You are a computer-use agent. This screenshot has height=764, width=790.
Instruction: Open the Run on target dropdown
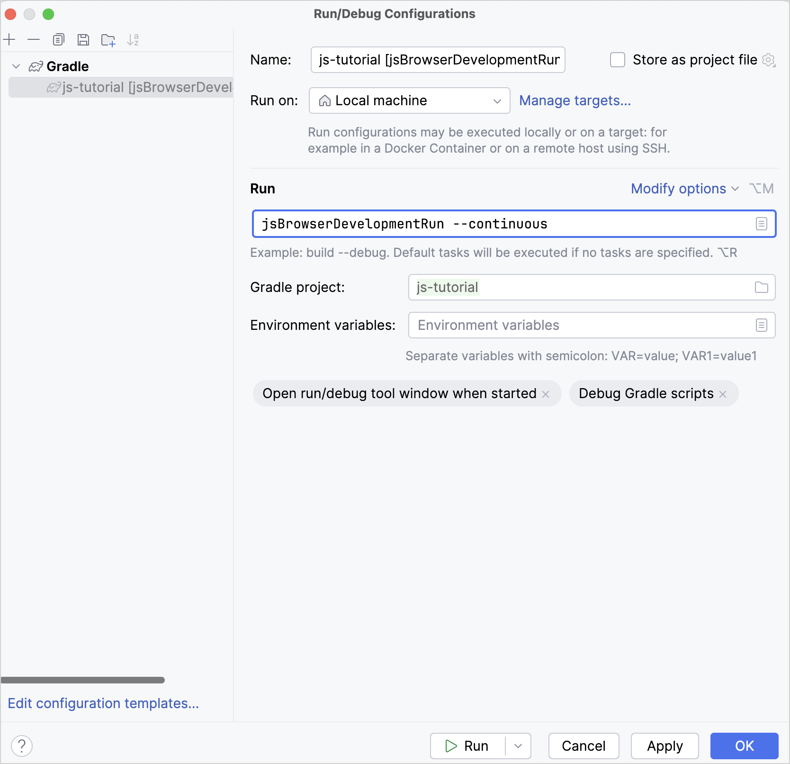click(x=497, y=100)
